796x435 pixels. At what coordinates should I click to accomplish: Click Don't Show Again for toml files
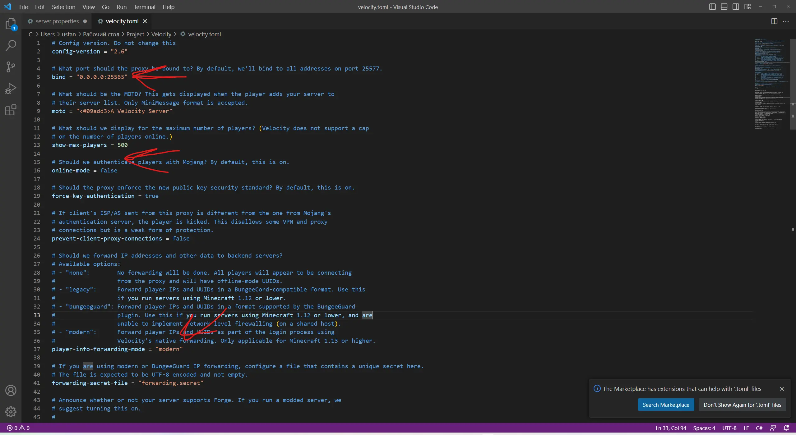(x=743, y=405)
